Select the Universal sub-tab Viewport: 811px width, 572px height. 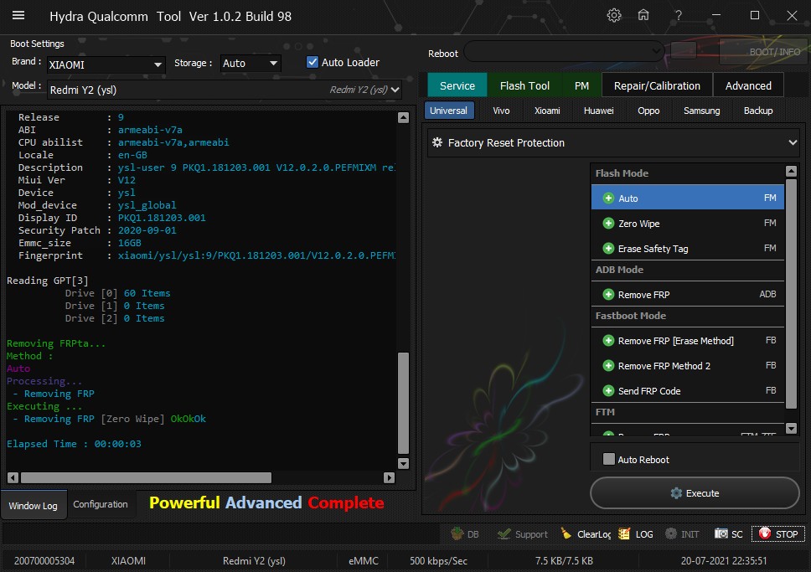(x=448, y=111)
